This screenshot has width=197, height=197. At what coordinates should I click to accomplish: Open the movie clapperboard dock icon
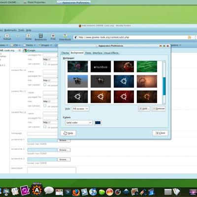[x=151, y=192]
